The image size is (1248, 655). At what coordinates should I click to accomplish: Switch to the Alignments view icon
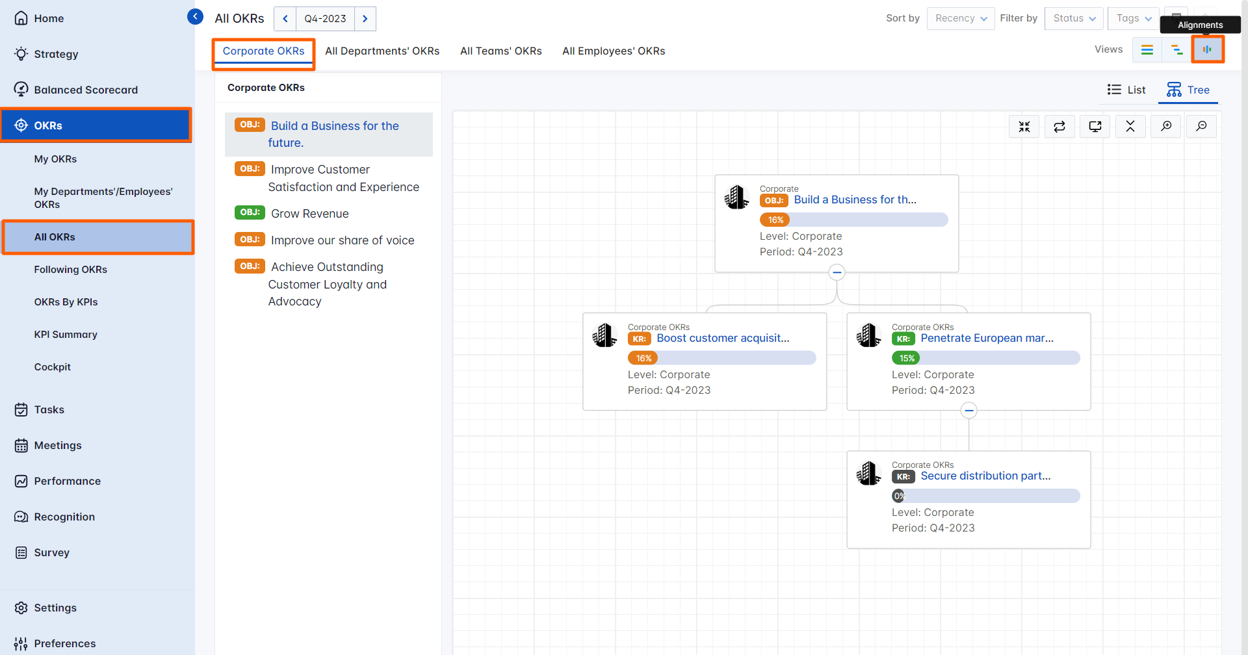(x=1207, y=49)
